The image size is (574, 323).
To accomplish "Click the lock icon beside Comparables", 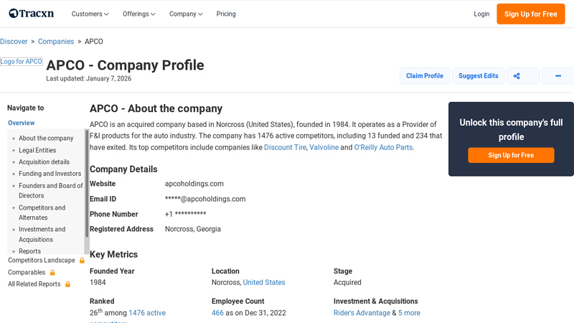I will pyautogui.click(x=52, y=273).
